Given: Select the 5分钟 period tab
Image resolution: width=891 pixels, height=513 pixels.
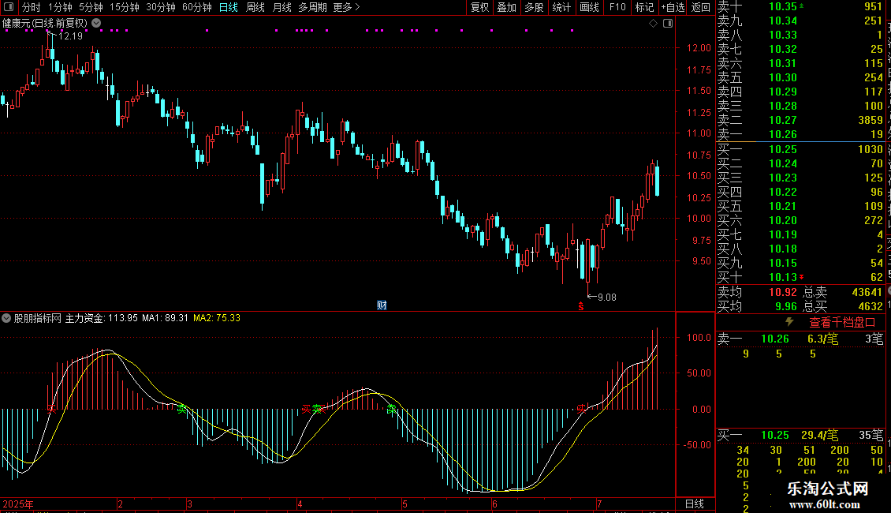Looking at the screenshot, I should point(91,7).
